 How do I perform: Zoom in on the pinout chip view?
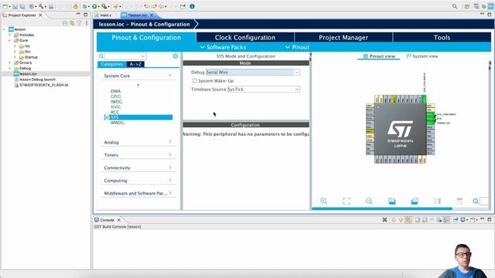point(323,201)
